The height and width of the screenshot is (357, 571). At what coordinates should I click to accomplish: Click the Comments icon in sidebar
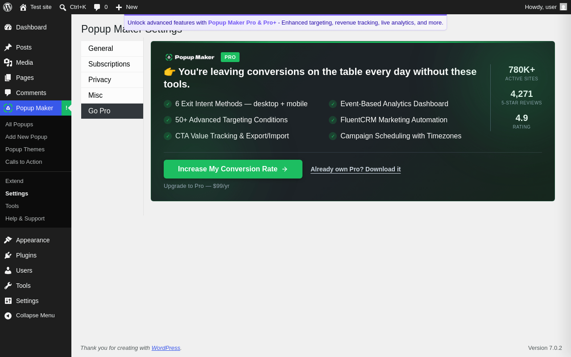point(8,93)
